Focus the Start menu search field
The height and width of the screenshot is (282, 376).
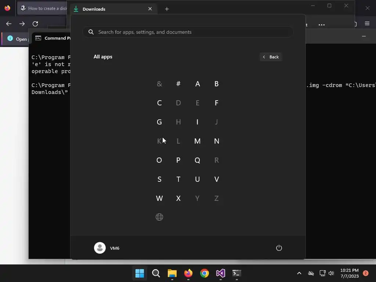(188, 32)
